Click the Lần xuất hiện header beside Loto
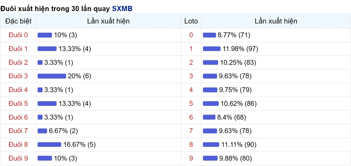This screenshot has width=351, height=166. tap(276, 21)
